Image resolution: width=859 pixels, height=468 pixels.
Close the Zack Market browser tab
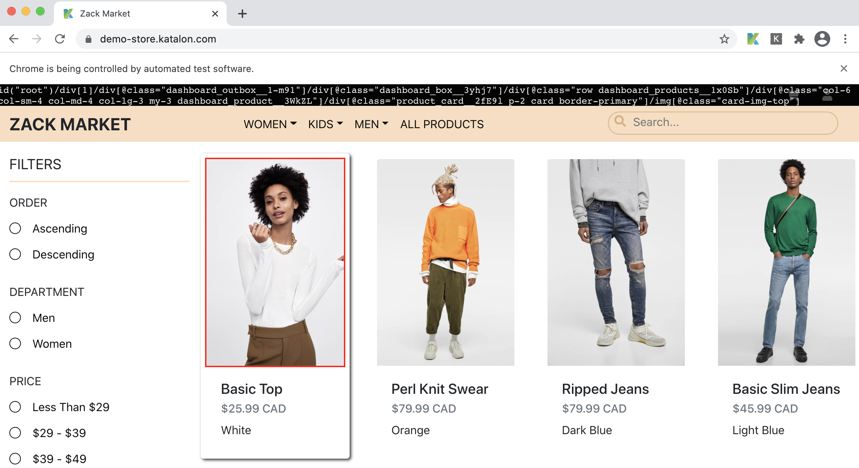point(215,14)
